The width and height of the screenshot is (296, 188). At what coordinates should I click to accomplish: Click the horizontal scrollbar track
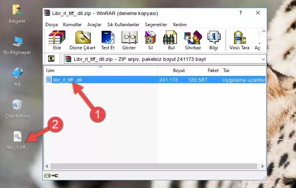click(154, 166)
